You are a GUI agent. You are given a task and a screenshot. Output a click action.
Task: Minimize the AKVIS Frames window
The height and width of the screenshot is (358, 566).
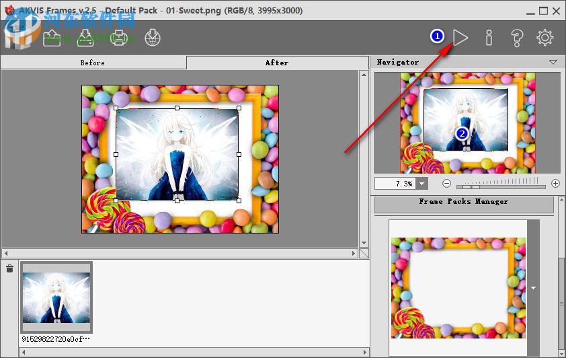pyautogui.click(x=530, y=11)
